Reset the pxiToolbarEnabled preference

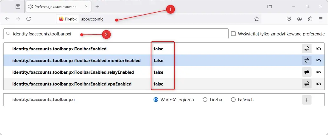(319, 49)
